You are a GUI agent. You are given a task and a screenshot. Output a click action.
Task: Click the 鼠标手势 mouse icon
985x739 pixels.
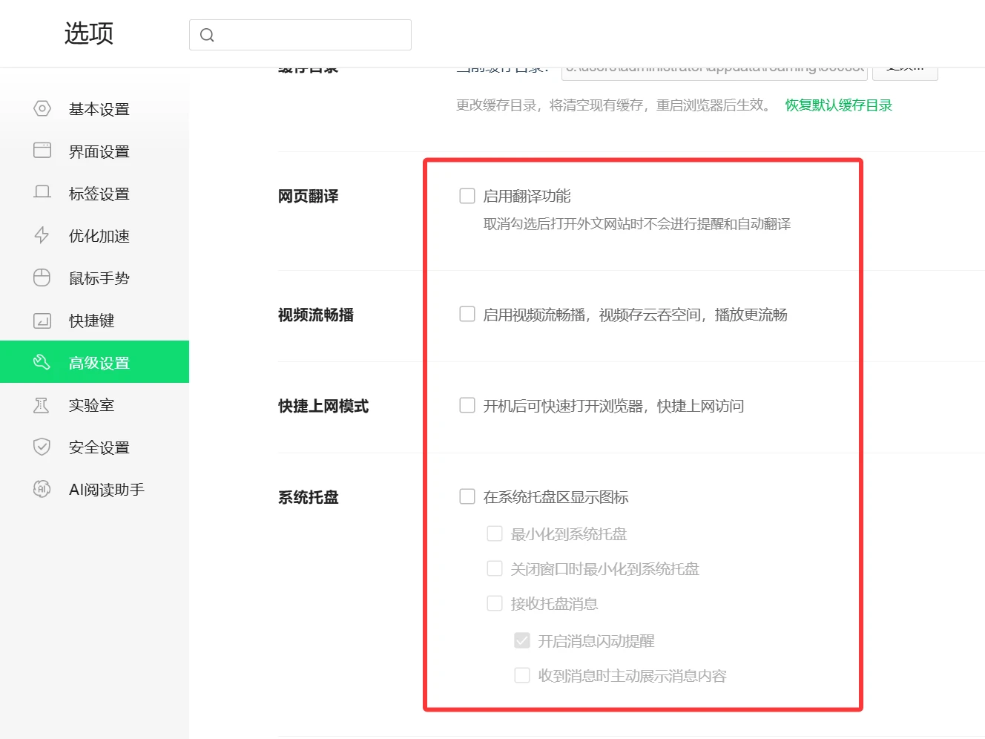click(42, 277)
